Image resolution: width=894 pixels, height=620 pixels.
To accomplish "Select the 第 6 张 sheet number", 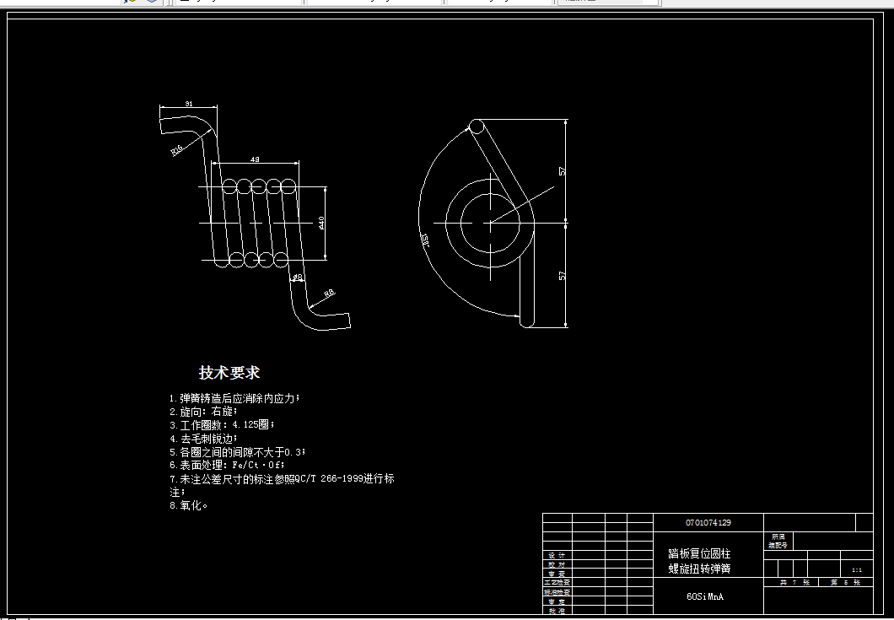I will [x=846, y=582].
